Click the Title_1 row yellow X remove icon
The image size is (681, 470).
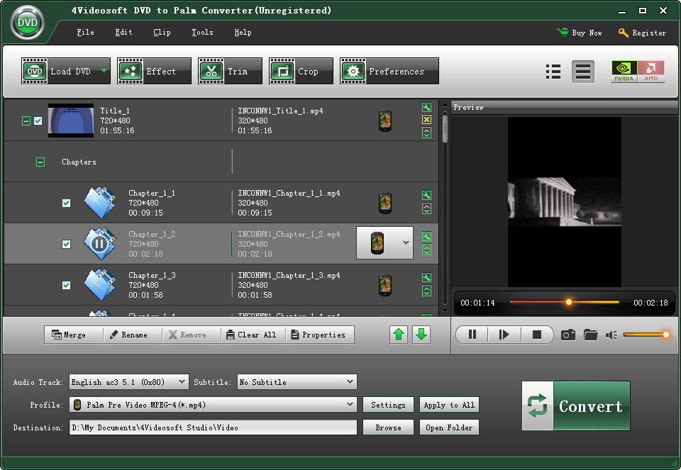[426, 120]
